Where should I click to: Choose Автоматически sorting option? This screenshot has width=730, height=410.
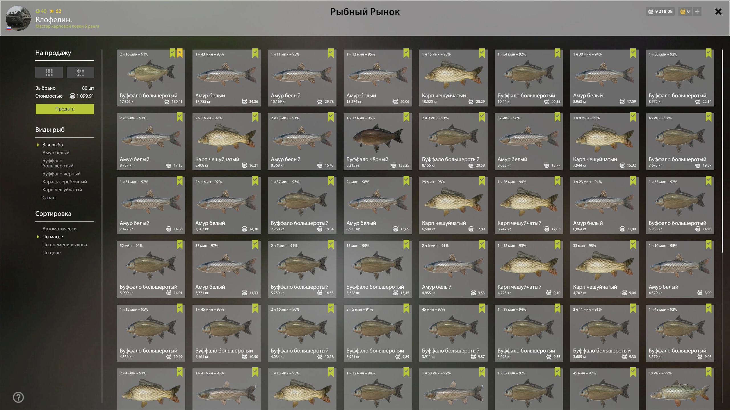point(60,229)
